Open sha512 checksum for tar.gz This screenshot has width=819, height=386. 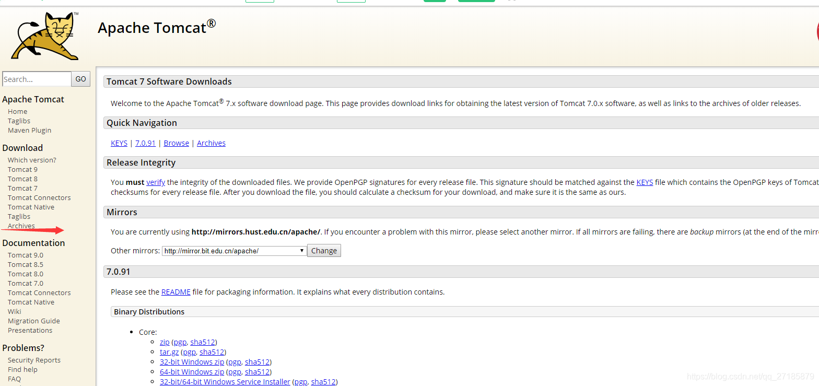(x=212, y=352)
